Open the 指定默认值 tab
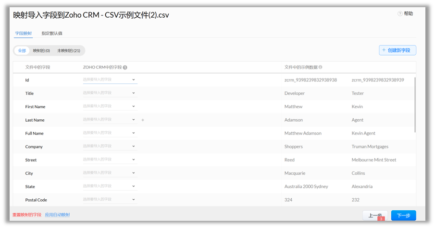The image size is (435, 228). [x=52, y=34]
